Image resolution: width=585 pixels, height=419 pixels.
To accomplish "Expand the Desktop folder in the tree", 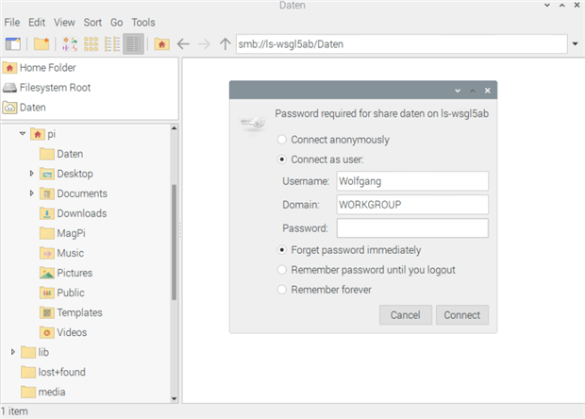I will tap(32, 174).
